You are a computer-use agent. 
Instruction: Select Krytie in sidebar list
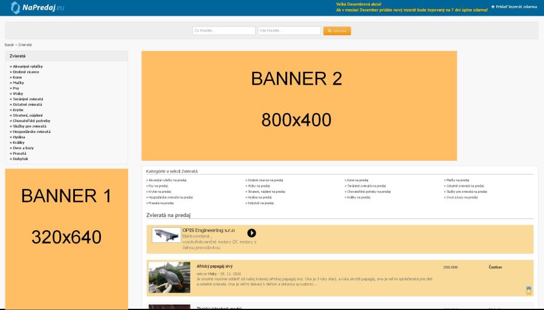(18, 110)
